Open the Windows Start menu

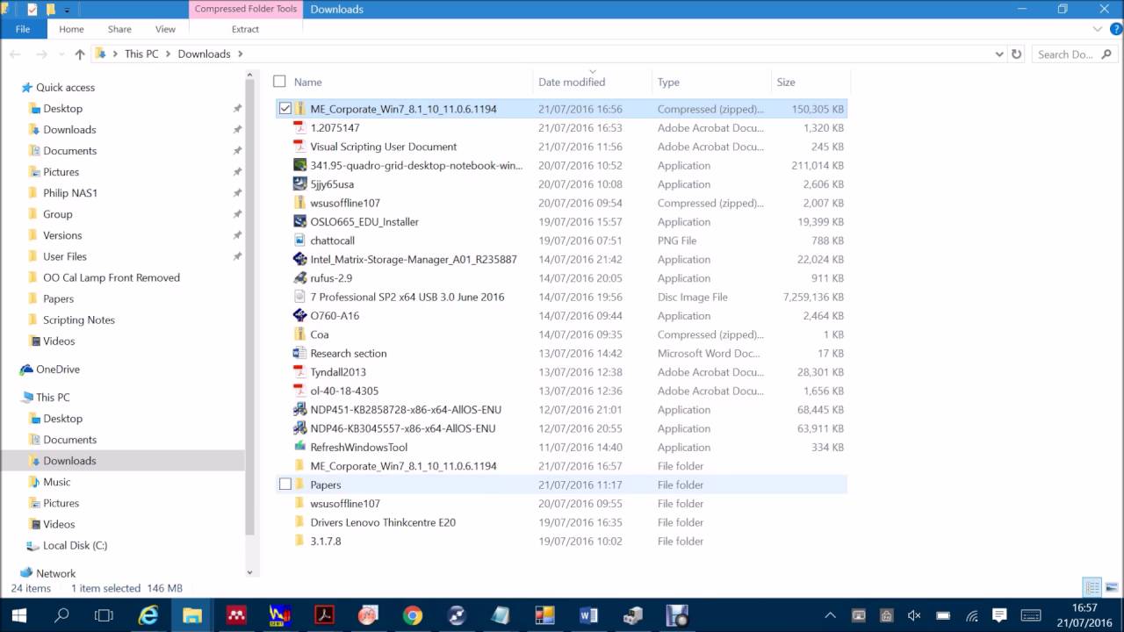19,615
